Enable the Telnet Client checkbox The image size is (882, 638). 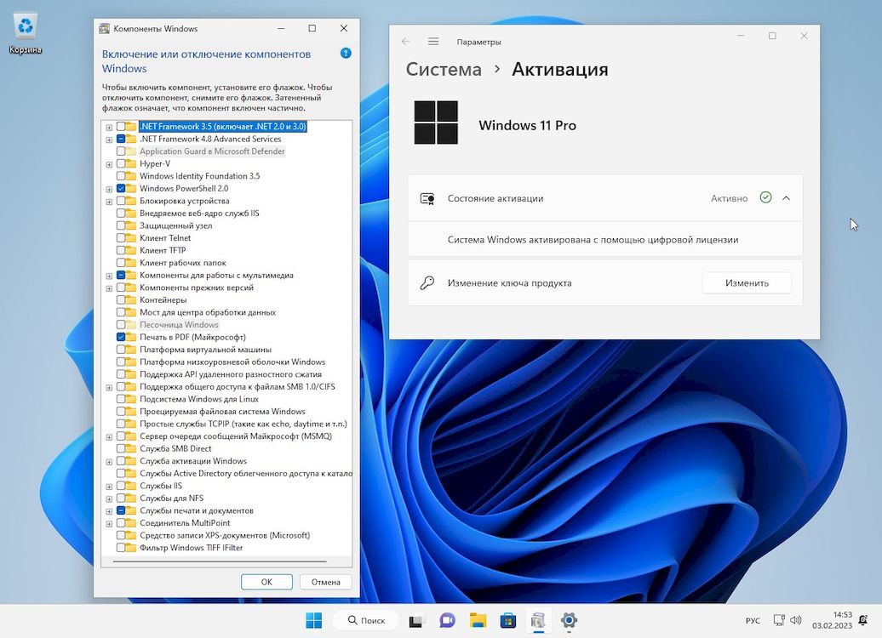pyautogui.click(x=121, y=238)
